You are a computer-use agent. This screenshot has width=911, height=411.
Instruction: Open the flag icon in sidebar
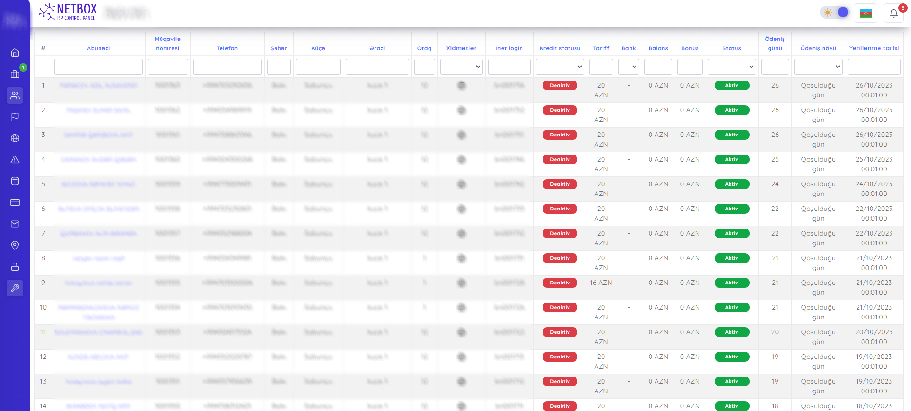pyautogui.click(x=15, y=117)
